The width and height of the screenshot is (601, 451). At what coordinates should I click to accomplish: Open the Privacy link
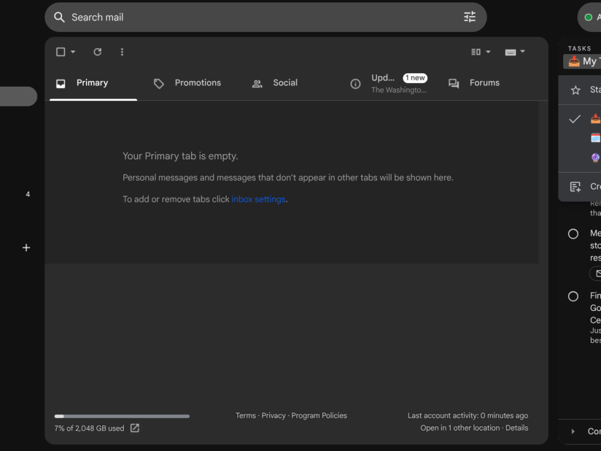pos(273,416)
